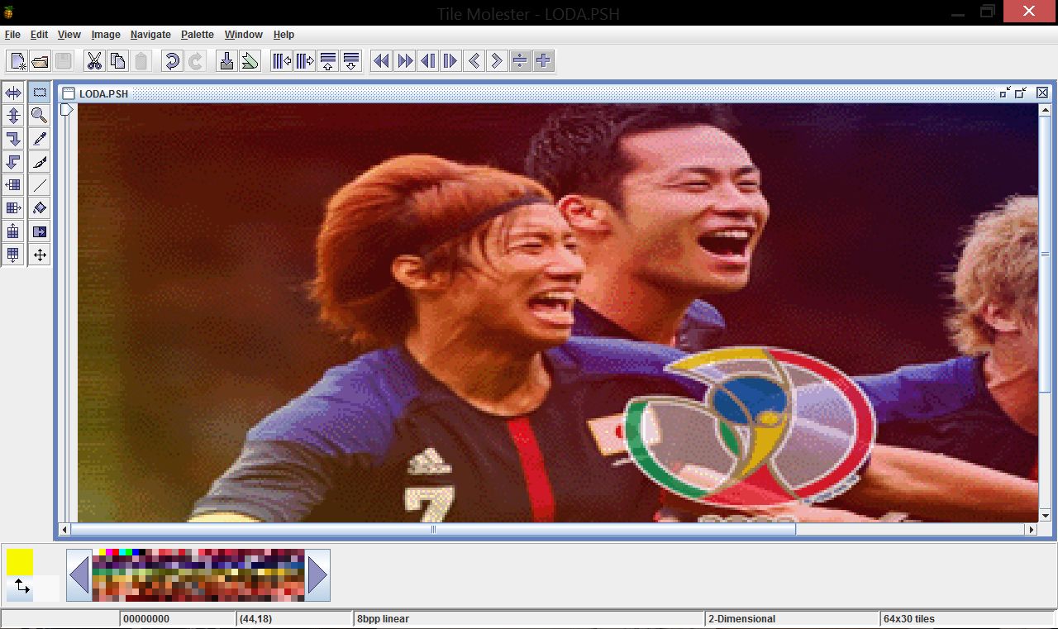Open a file using the folder icon

[41, 61]
